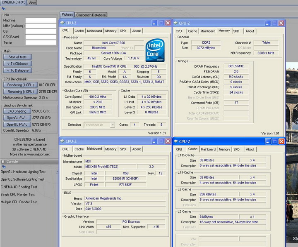Click the title bar icon of the CPU-Z Memory window

tap(176, 23)
